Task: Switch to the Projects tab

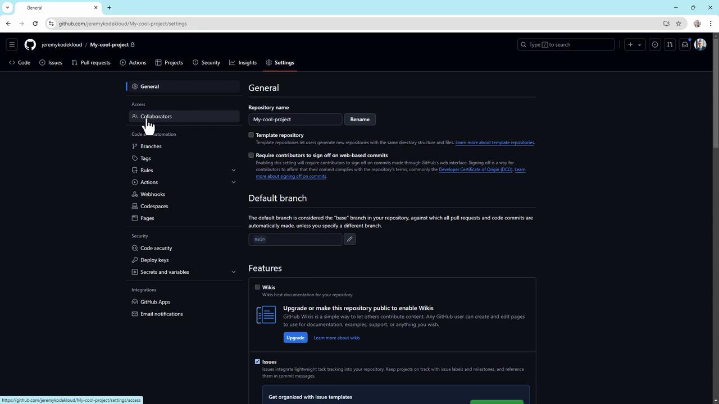Action: tap(169, 62)
